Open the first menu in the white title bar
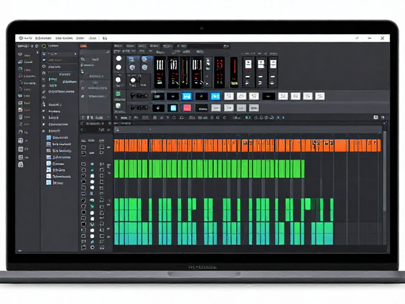The width and height of the screenshot is (405, 304). tap(25, 38)
